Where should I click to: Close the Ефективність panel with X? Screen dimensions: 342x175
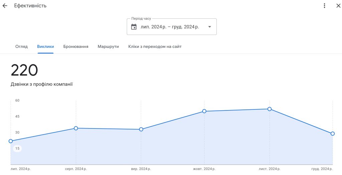(x=338, y=6)
